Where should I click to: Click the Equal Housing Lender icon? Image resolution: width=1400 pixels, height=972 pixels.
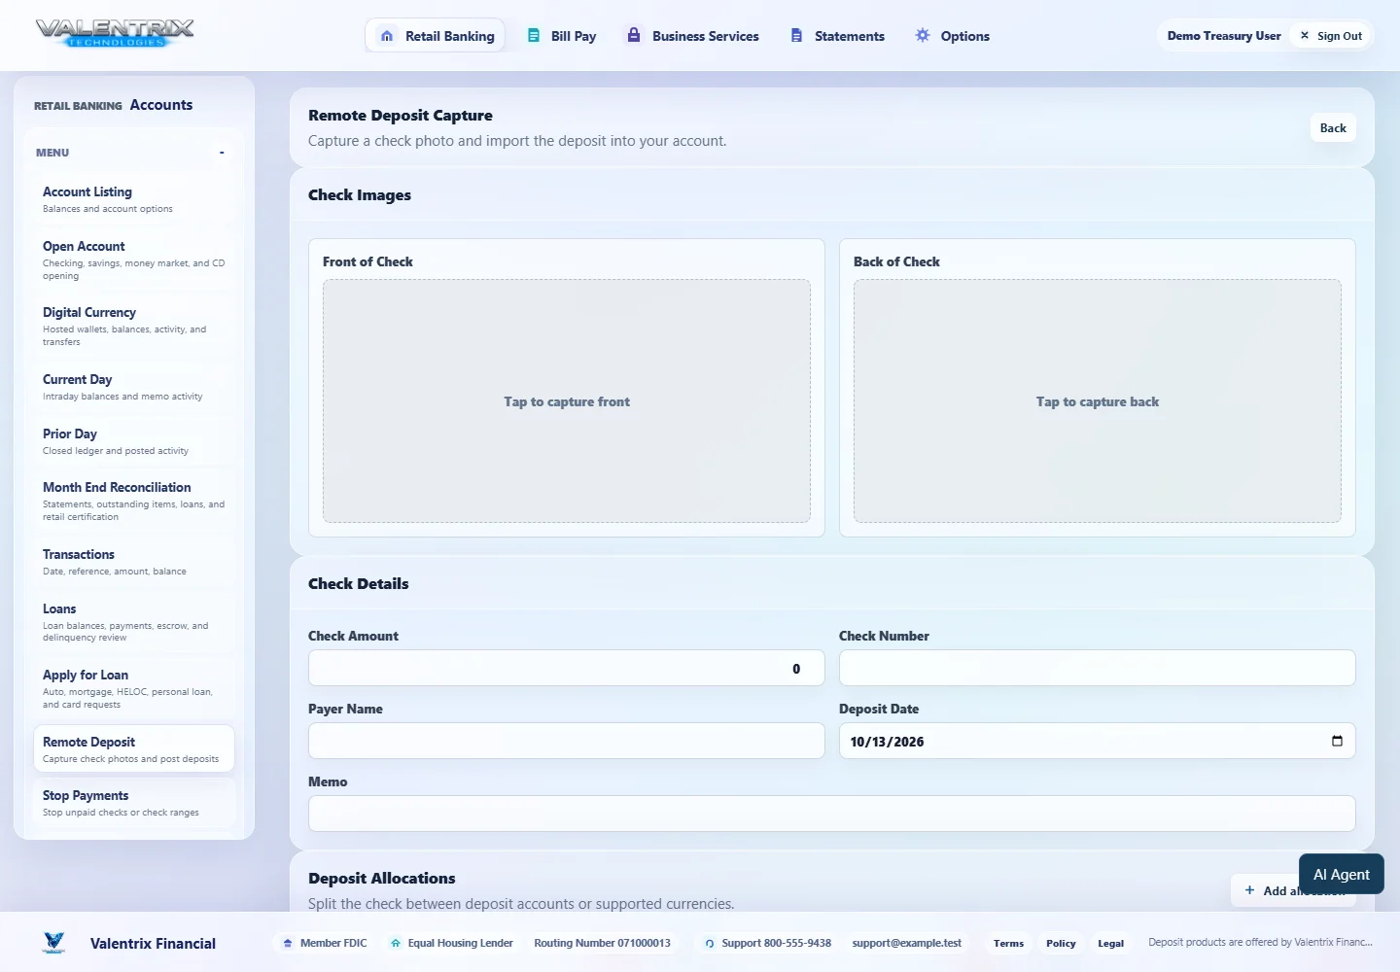(x=396, y=943)
